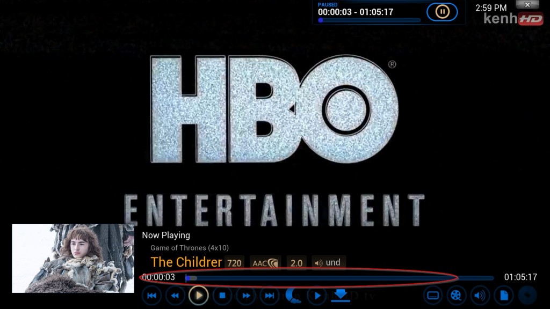Click the 2:59 PM clock
The image size is (550, 309).
point(491,8)
